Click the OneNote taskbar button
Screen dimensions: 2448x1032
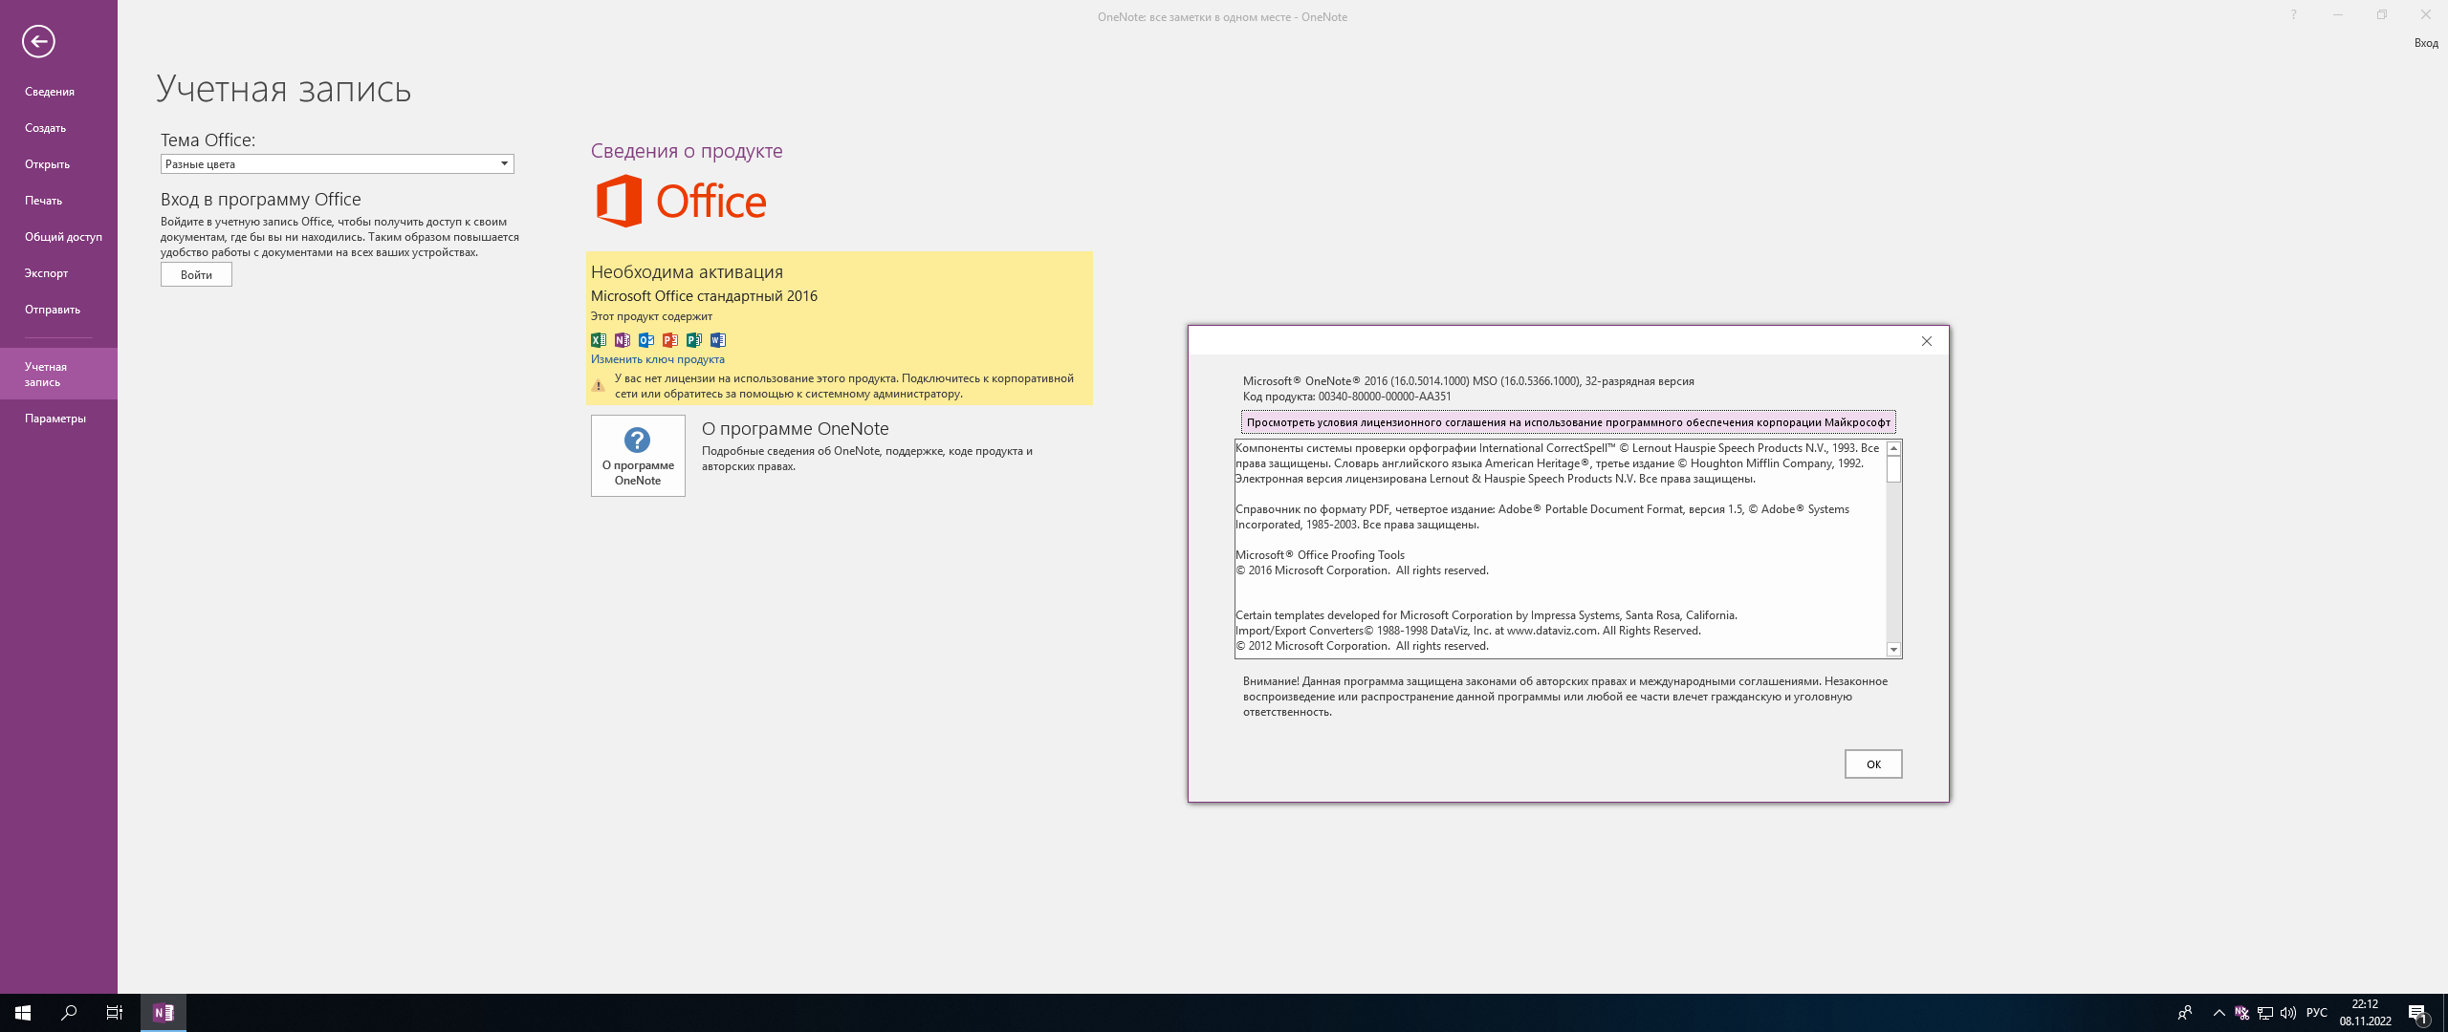164,1013
